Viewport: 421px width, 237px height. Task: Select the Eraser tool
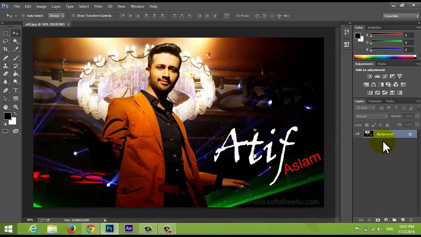[x=6, y=74]
